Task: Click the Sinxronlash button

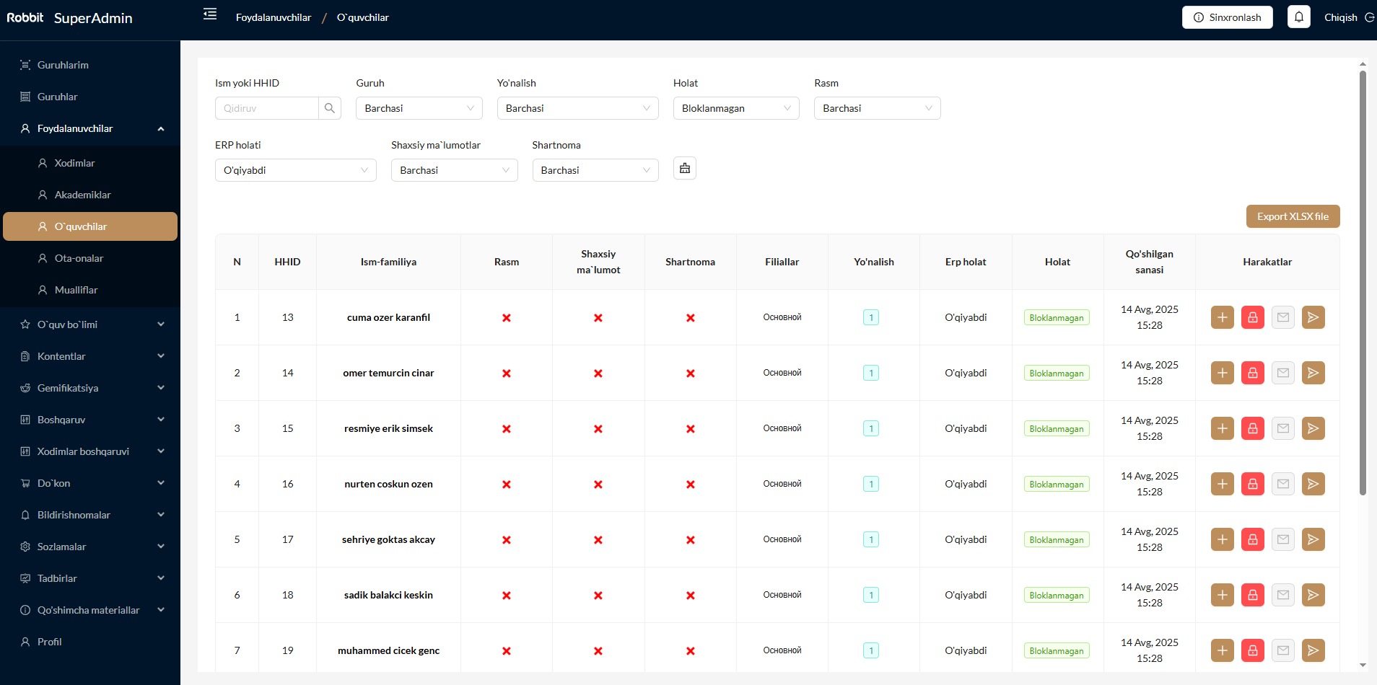Action: click(1227, 17)
